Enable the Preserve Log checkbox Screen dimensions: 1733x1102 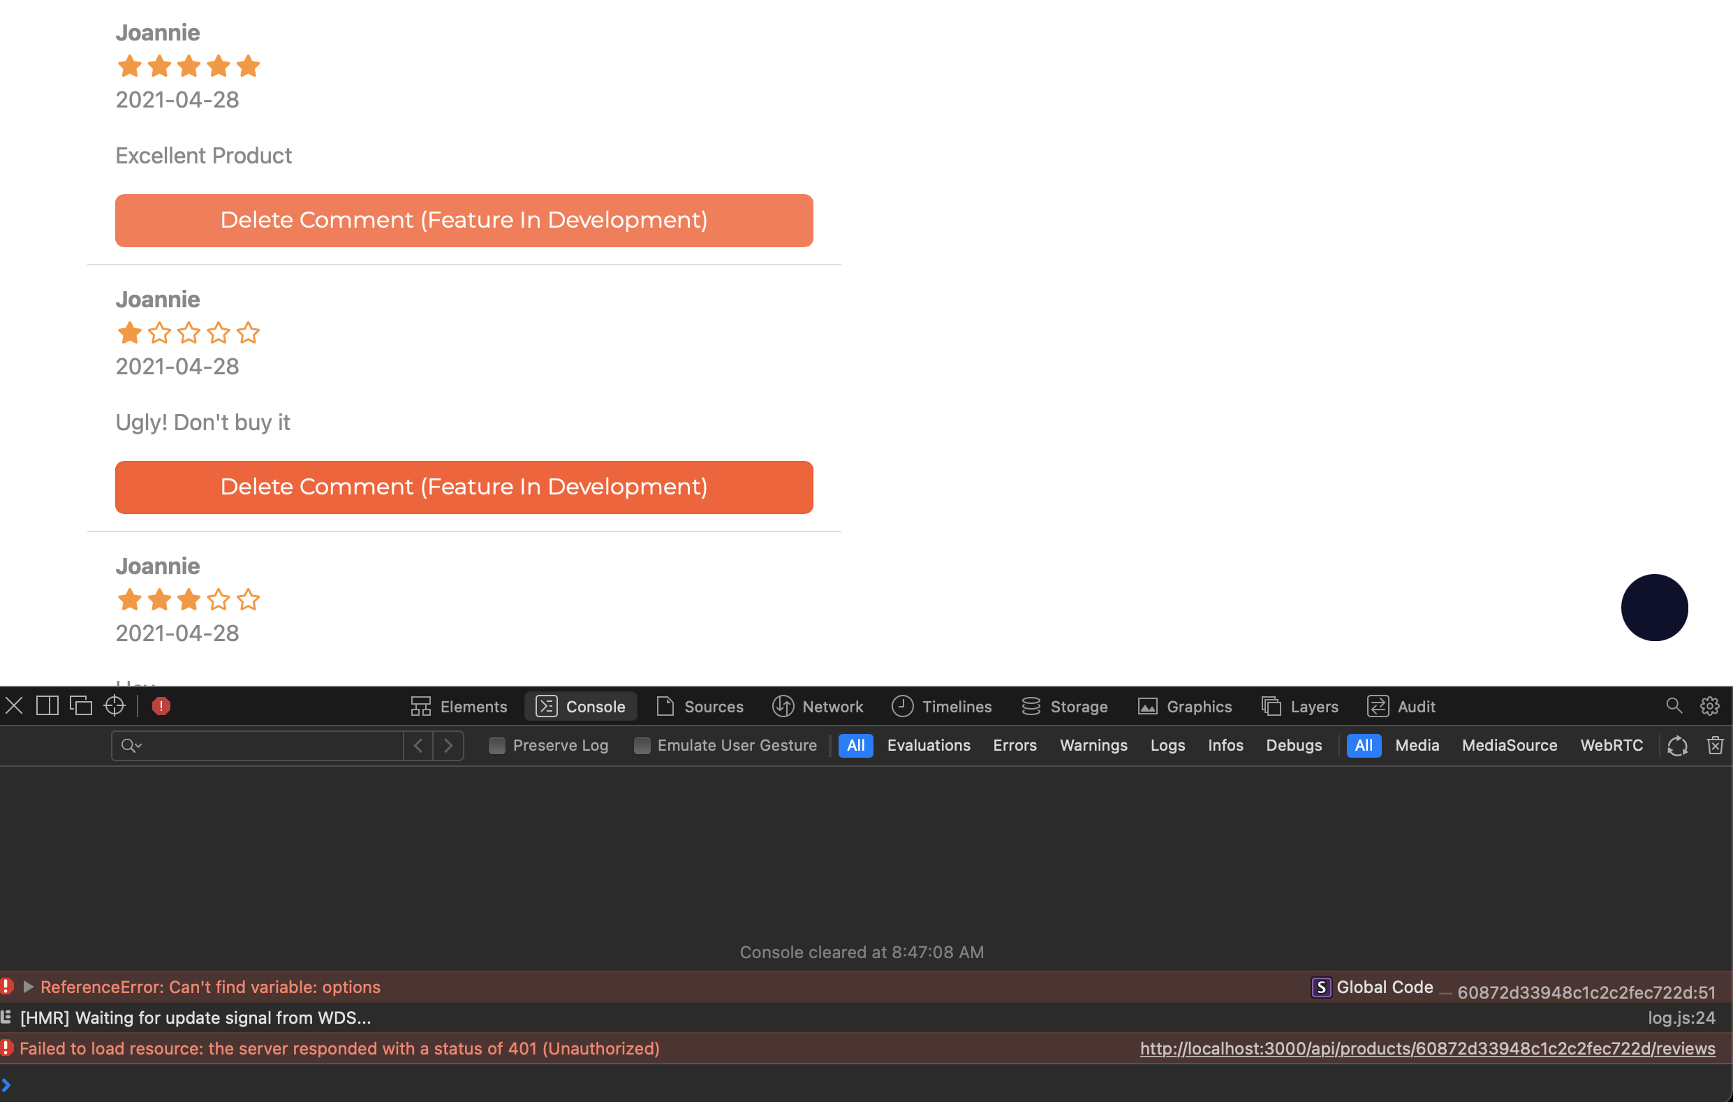tap(496, 746)
